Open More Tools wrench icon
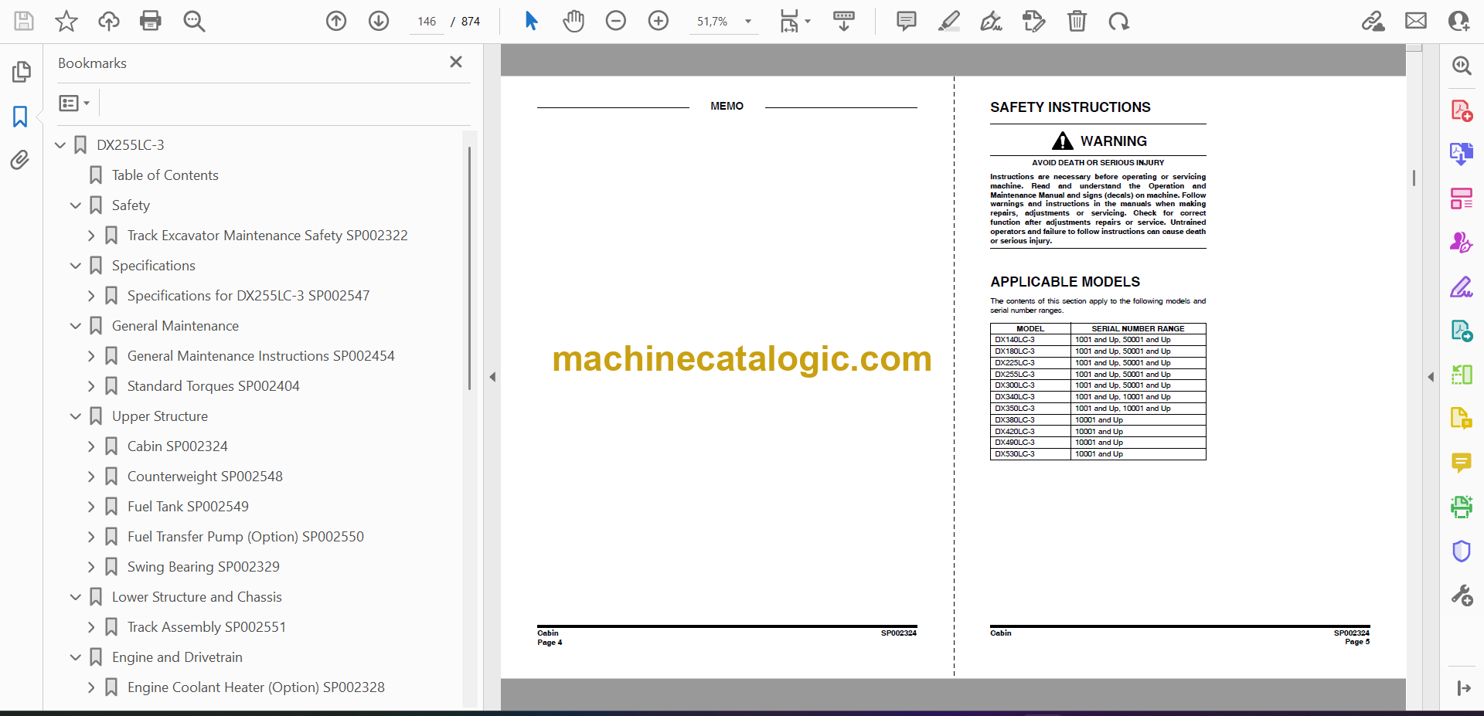Screen dimensions: 1484x716 point(1462,595)
